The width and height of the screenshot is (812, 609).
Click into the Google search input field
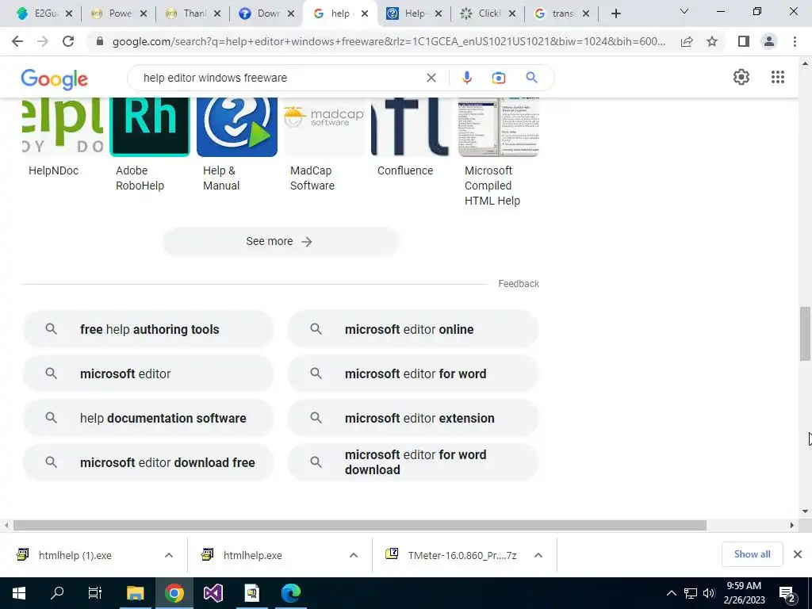[280, 78]
